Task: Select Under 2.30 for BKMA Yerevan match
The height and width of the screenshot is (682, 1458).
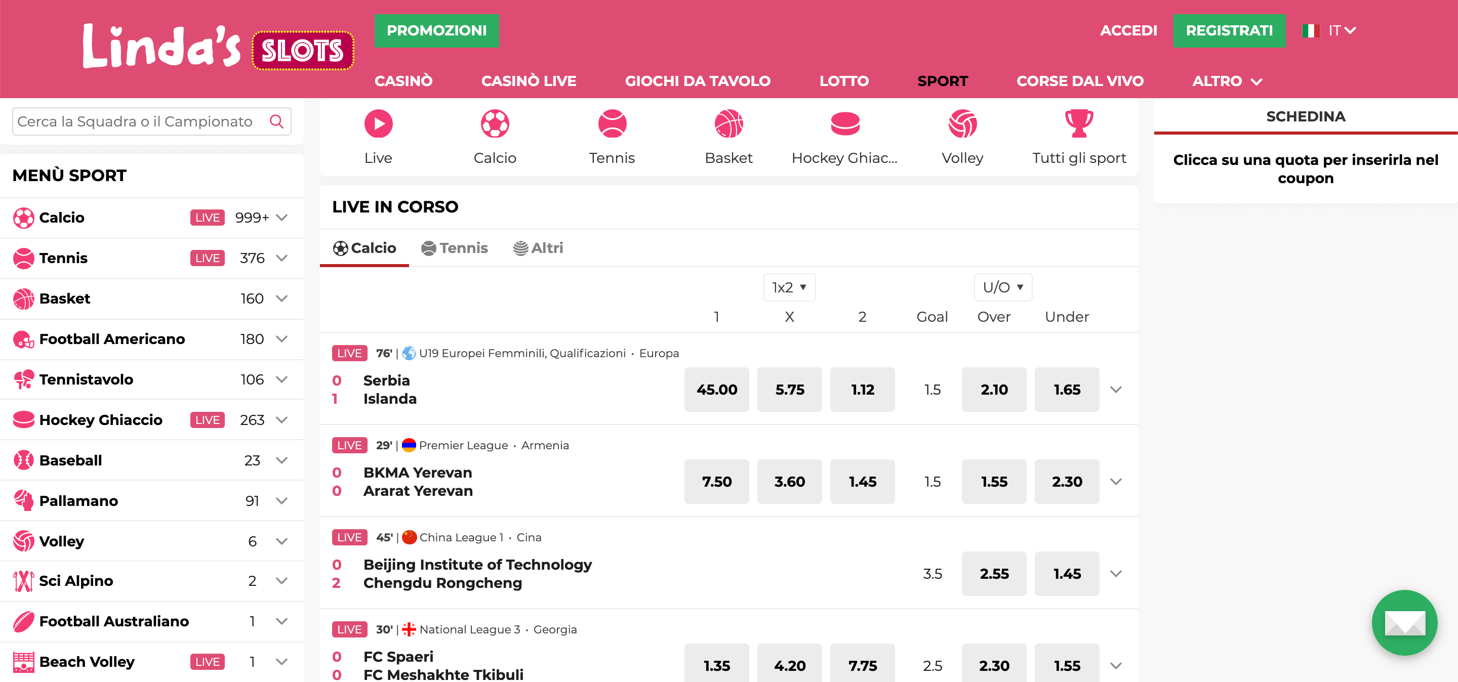Action: click(1066, 482)
